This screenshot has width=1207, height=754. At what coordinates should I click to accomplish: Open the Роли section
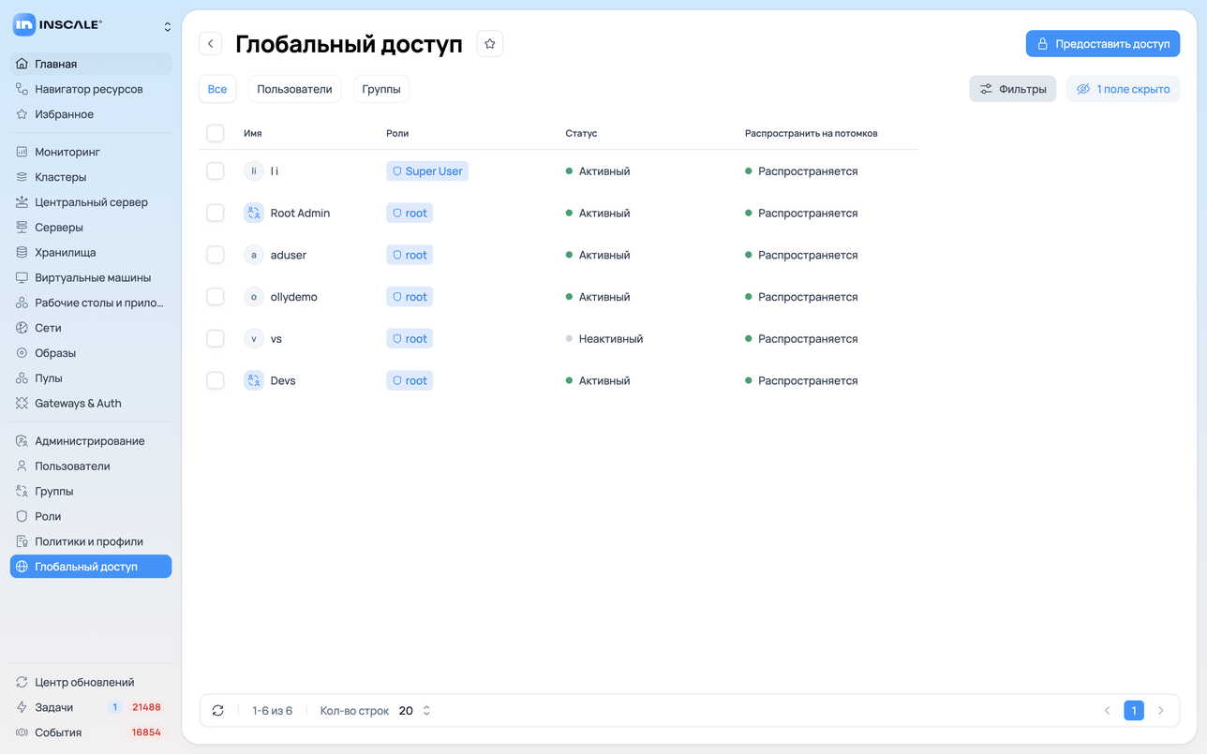(91, 516)
